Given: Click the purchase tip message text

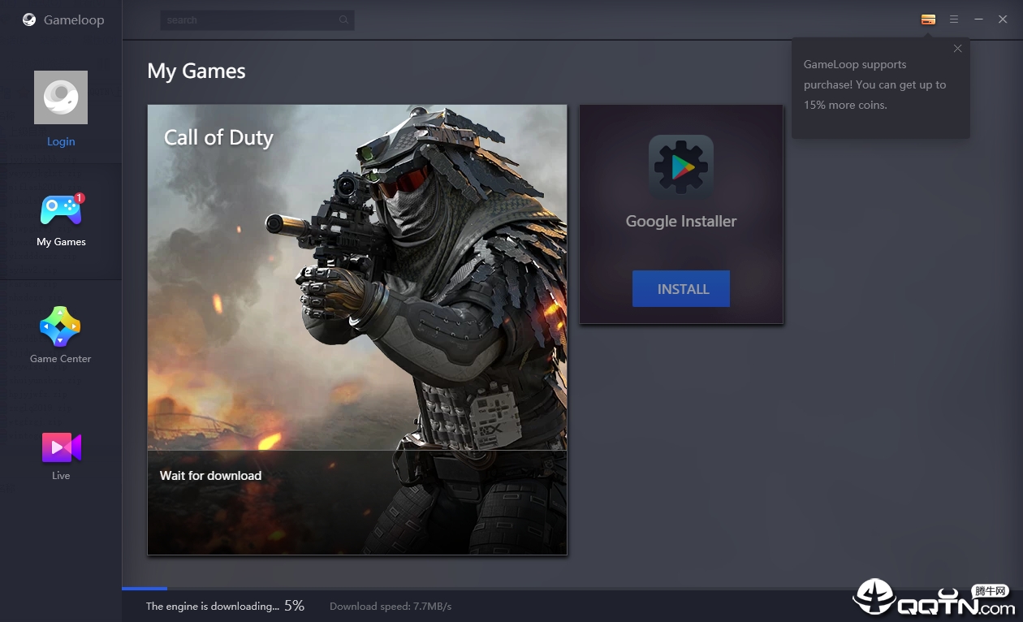Looking at the screenshot, I should pos(875,84).
